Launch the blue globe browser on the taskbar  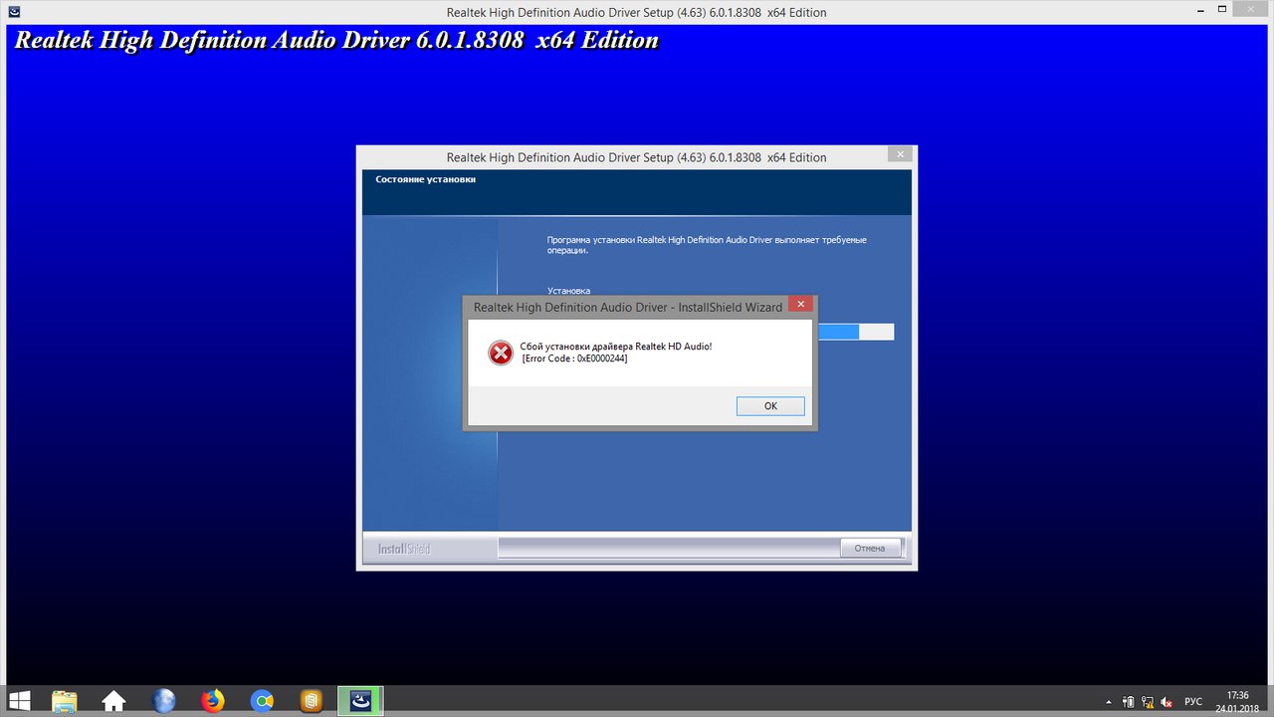tap(163, 701)
